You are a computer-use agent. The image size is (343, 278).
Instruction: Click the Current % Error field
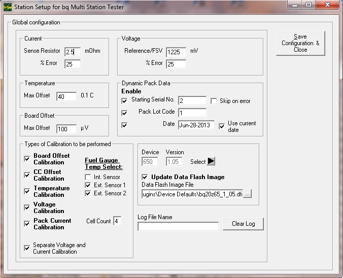(73, 64)
